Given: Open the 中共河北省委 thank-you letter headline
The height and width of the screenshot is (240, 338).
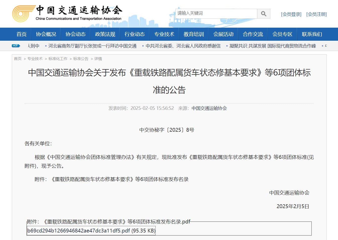Looking at the screenshot, I should click(x=183, y=46).
